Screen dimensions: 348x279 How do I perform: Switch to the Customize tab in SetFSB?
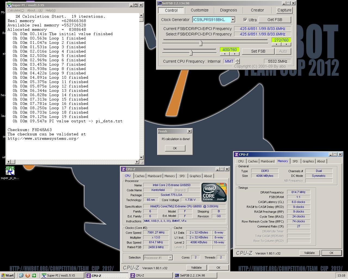coord(200,10)
